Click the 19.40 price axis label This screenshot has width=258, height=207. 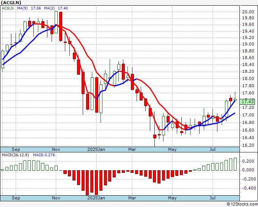coord(248,31)
